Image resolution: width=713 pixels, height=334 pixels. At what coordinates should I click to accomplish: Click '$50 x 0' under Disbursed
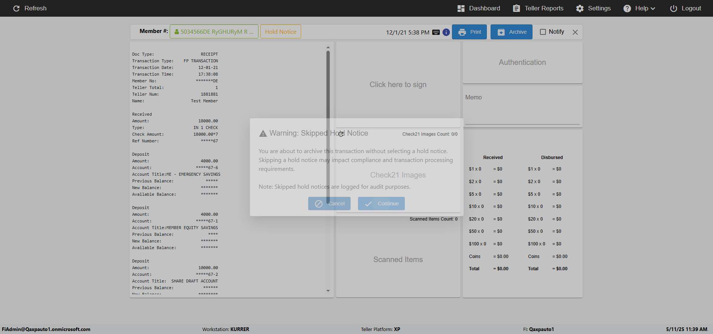[535, 231]
